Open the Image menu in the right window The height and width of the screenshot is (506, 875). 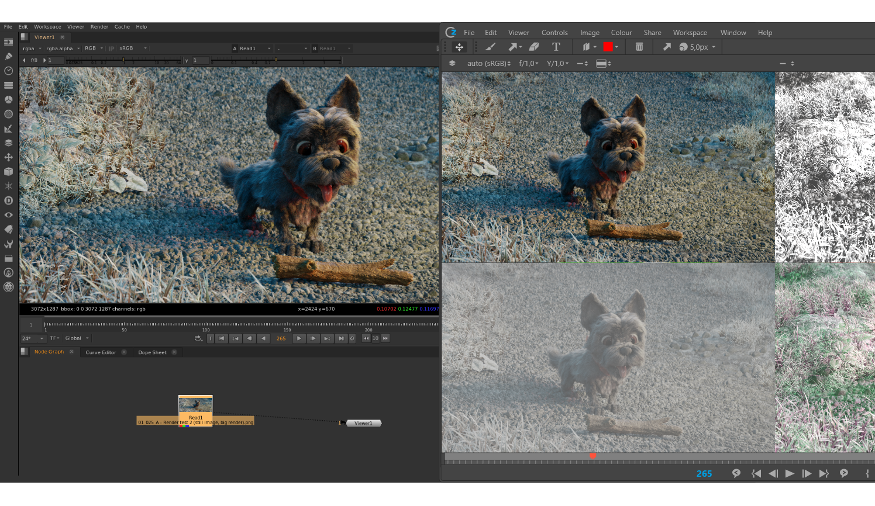pyautogui.click(x=590, y=33)
